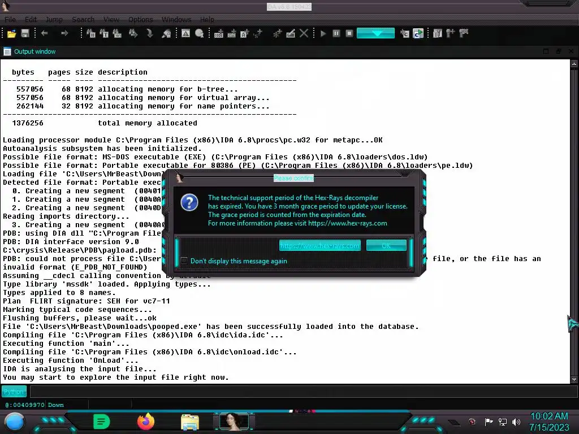Open the Windows menu
The width and height of the screenshot is (579, 434).
tap(176, 20)
